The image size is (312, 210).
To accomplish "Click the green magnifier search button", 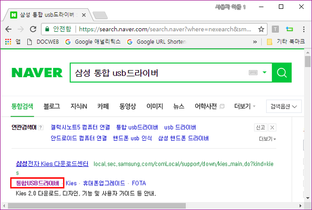I will (282, 73).
